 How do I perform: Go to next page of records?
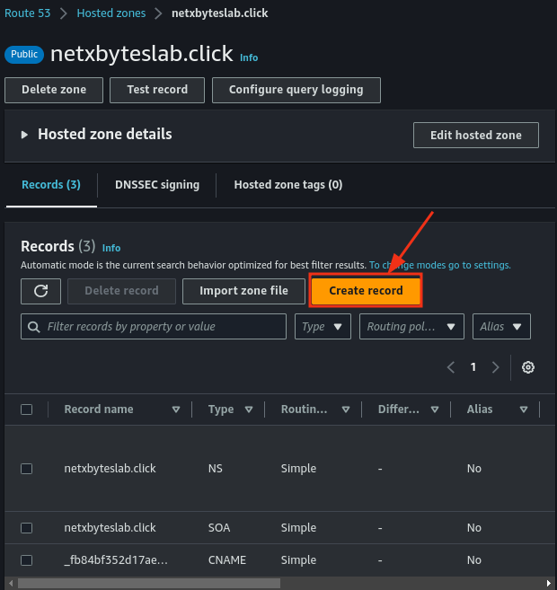[495, 367]
